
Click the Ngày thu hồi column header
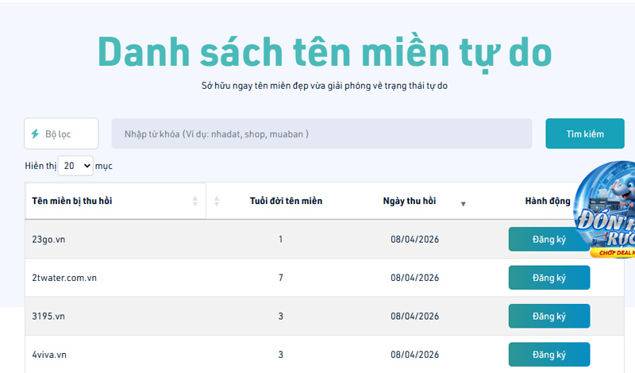tap(410, 201)
